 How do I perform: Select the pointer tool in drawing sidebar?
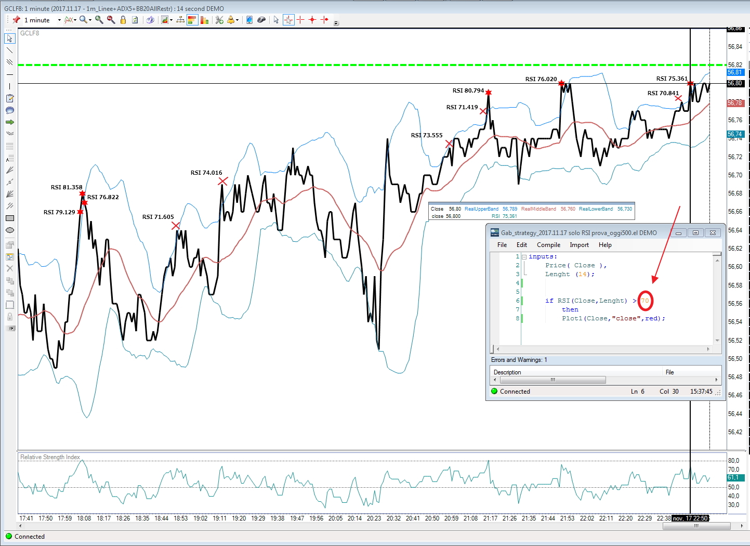click(9, 38)
